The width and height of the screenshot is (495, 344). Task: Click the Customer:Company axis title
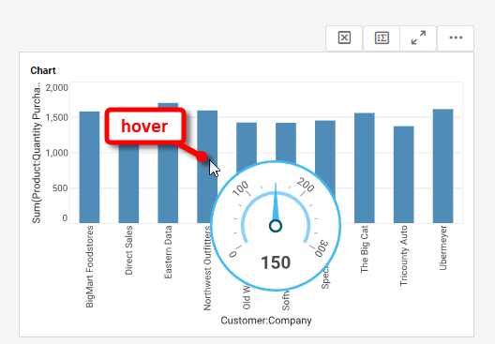pyautogui.click(x=266, y=321)
